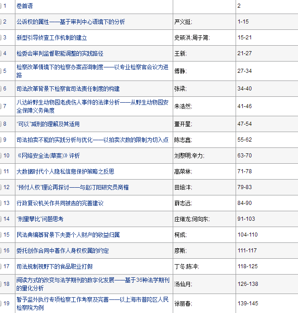Click 新型引导侦查工作机制的建立 title
Screen dimensions: 298x313
pyautogui.click(x=52, y=38)
